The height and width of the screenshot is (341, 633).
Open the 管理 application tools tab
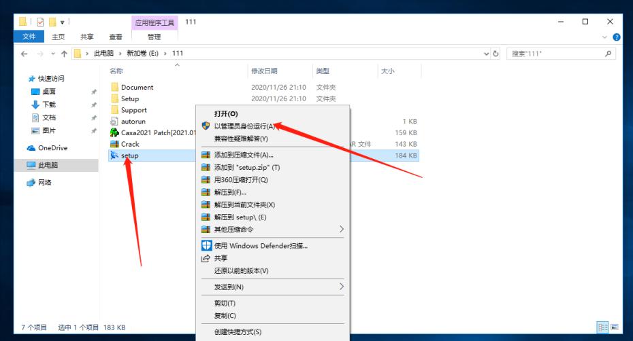coord(155,37)
